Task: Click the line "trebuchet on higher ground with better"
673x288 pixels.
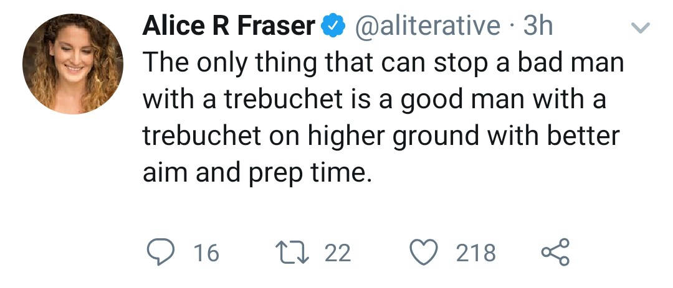Action: coord(381,136)
